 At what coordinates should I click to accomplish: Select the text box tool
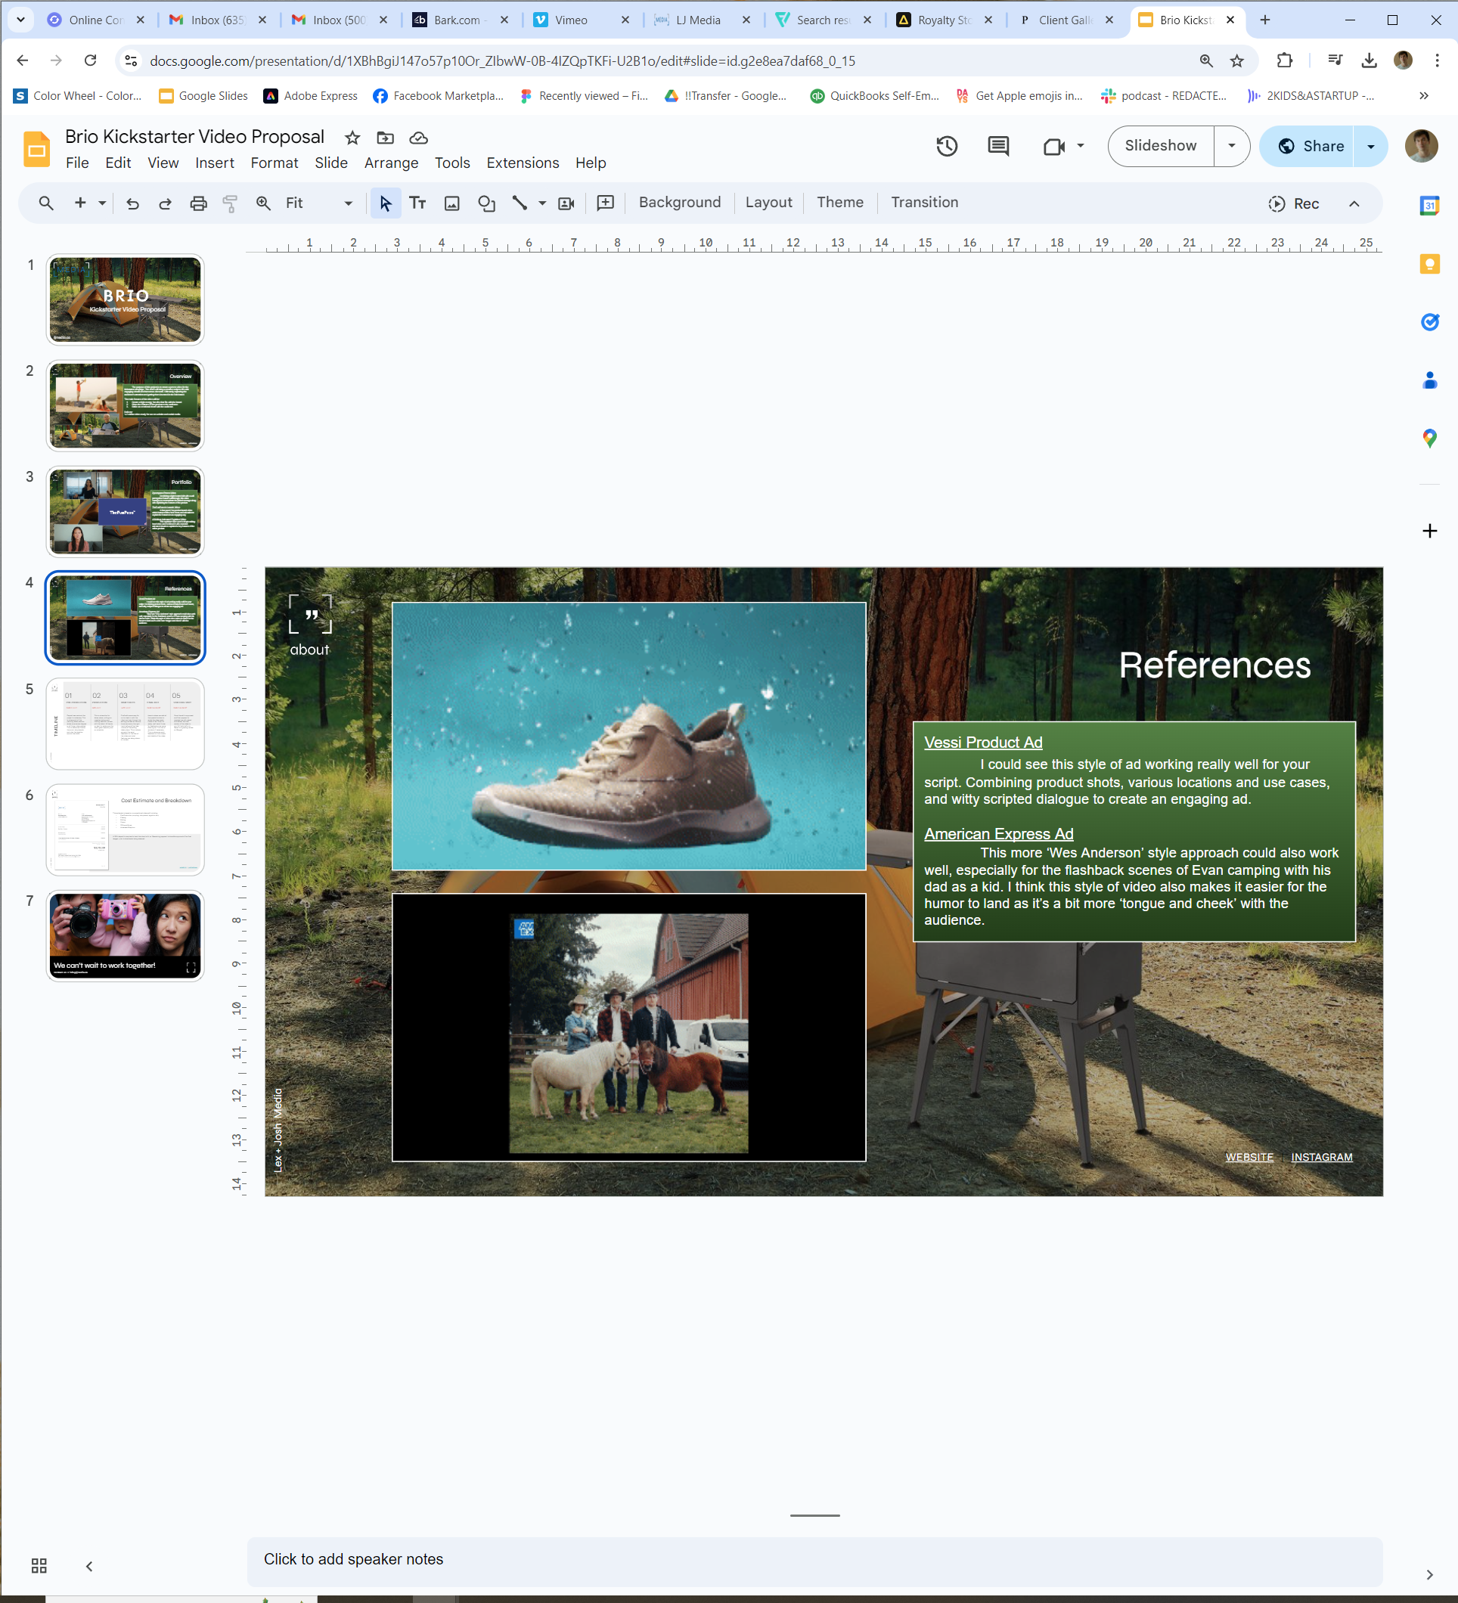coord(417,203)
